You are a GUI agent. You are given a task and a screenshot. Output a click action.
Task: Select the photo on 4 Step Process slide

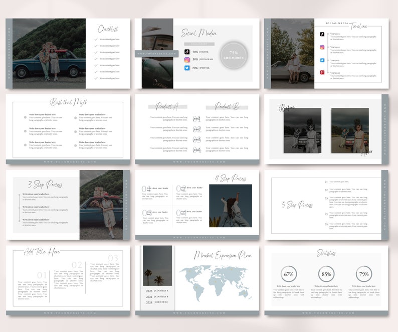click(231, 206)
